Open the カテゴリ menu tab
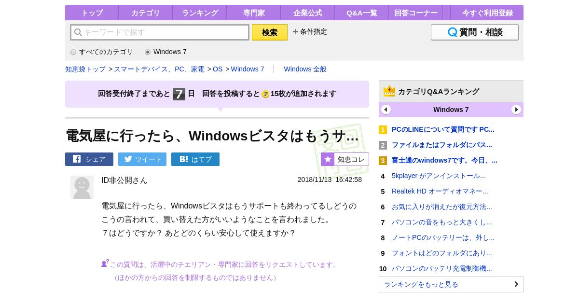This screenshot has width=579, height=304. tap(145, 13)
